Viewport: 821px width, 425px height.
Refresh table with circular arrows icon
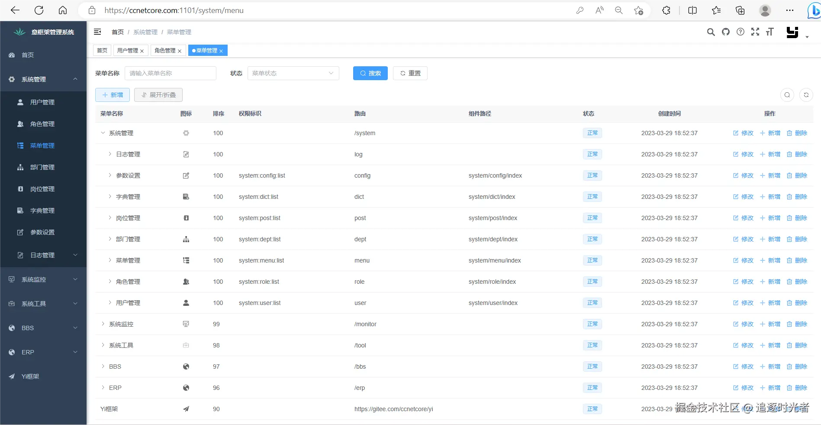point(806,95)
